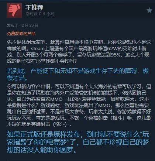Image resolution: width=155 pixels, height=161 pixels.
Task: Click the star award icon
Action: (x=149, y=10)
